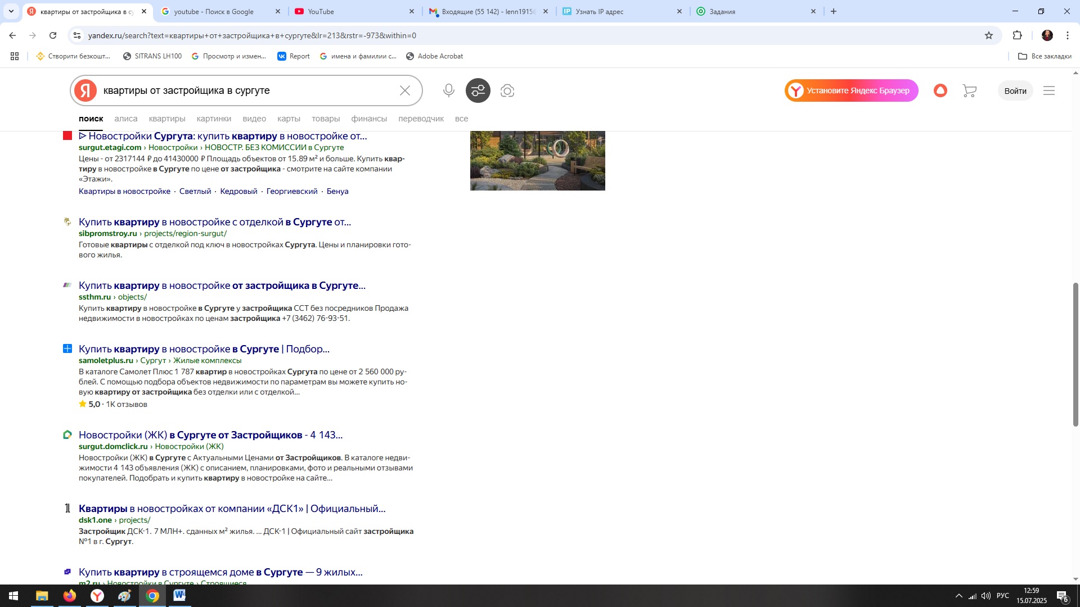
Task: Open Chrome profile avatar
Action: [1047, 35]
